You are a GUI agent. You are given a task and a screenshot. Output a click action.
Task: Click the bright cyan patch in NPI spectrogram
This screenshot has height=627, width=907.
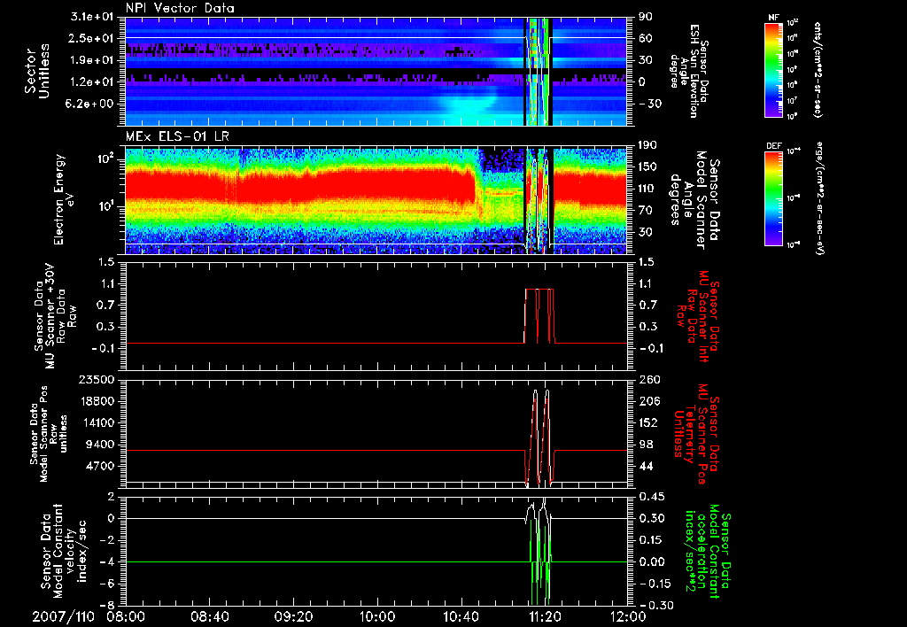point(468,106)
